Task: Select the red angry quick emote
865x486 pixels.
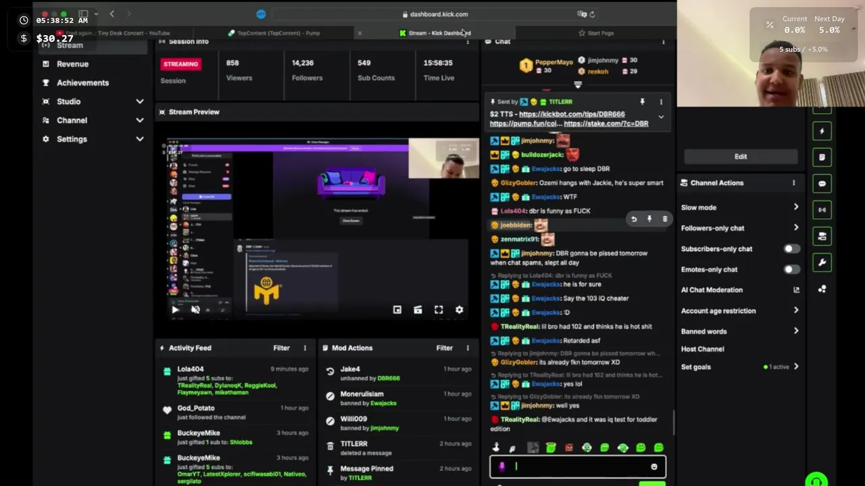Action: pyautogui.click(x=569, y=448)
